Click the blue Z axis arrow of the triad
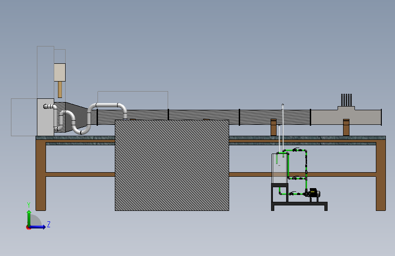 (38, 227)
